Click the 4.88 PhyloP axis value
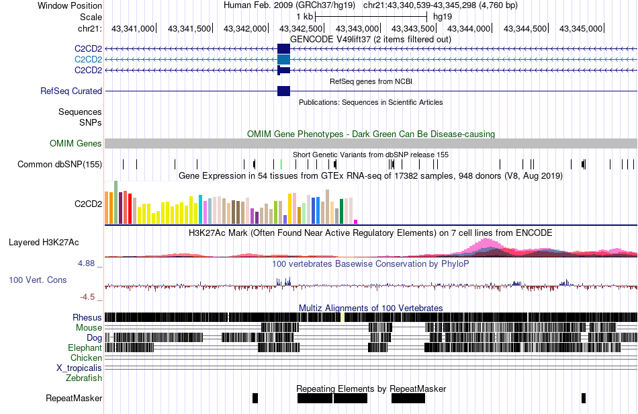Screen dimensions: 638x414 pos(86,263)
